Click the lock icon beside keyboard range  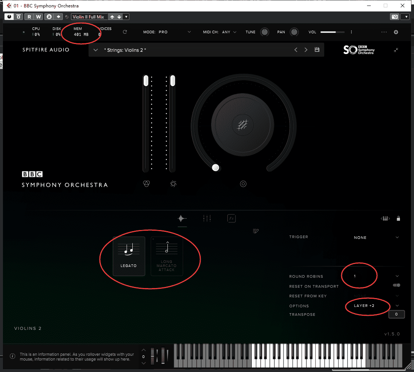398,219
